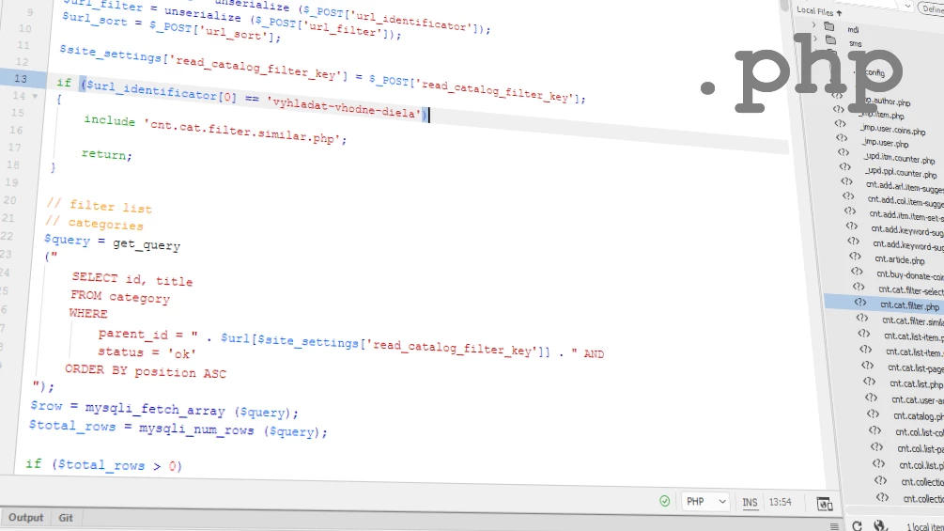Image resolution: width=944 pixels, height=531 pixels.
Task: Click the mysqli_num_rows function call
Action: 196,429
